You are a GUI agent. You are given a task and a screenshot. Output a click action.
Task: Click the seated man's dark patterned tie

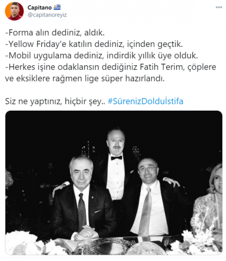(82, 211)
